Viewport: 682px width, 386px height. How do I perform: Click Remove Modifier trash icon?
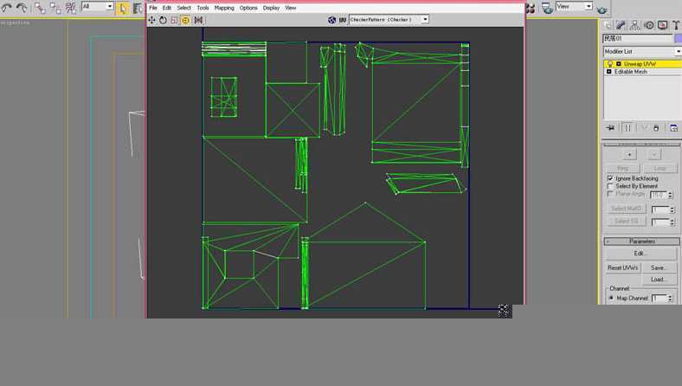(656, 127)
